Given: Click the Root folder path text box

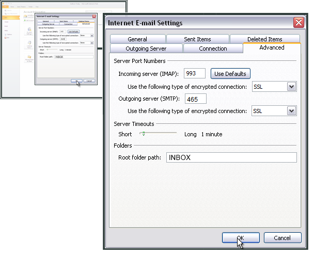Looking at the screenshot, I should 231,158.
